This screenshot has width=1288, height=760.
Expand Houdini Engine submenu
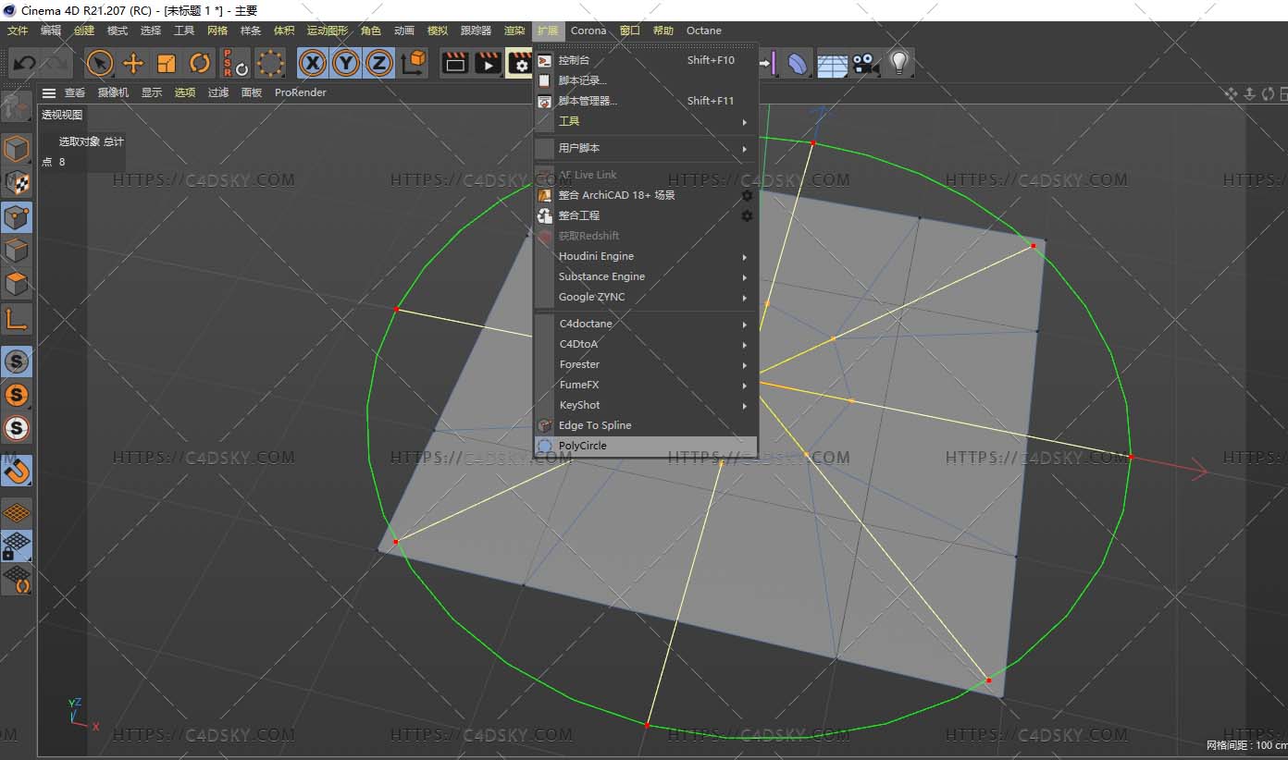pyautogui.click(x=646, y=256)
